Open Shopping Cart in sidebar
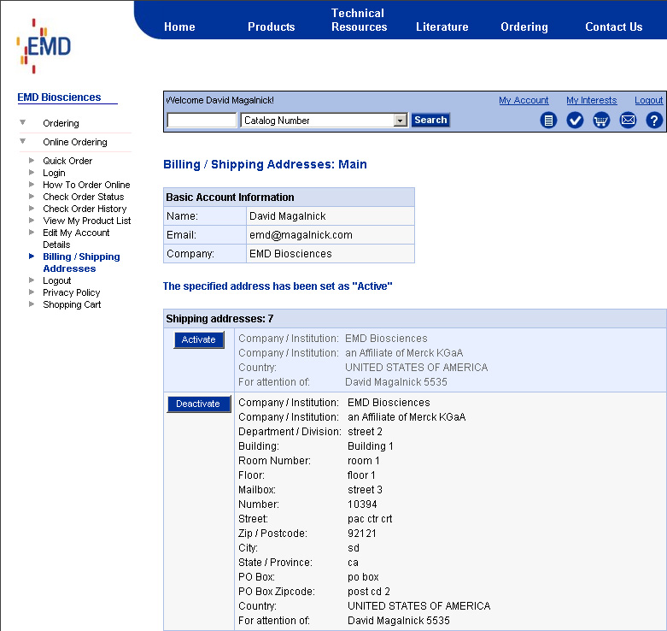667x631 pixels. click(x=72, y=304)
